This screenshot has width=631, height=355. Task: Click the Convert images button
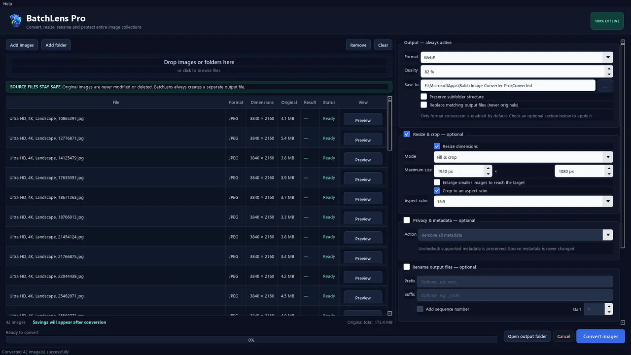coord(600,336)
